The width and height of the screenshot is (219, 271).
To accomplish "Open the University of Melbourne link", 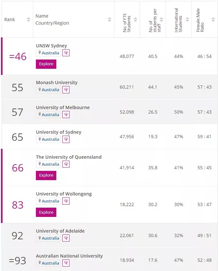I will tap(63, 108).
